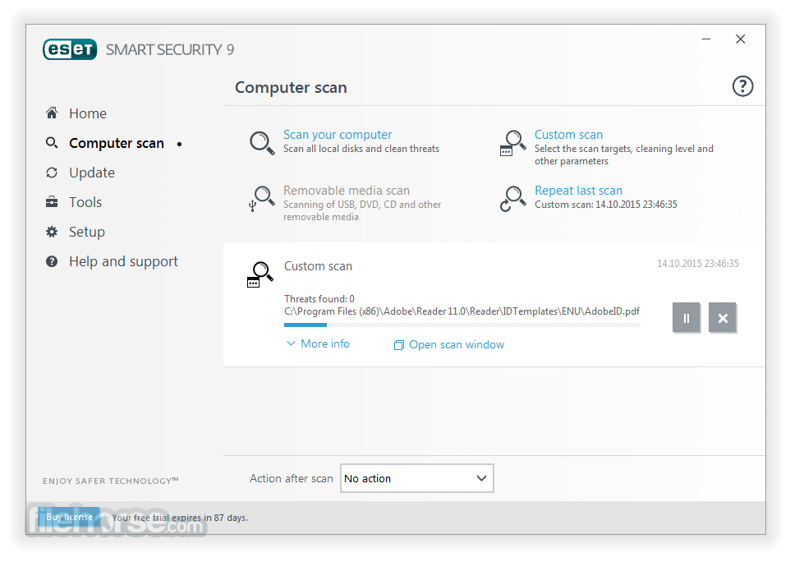Click Open scan window link

pyautogui.click(x=457, y=345)
